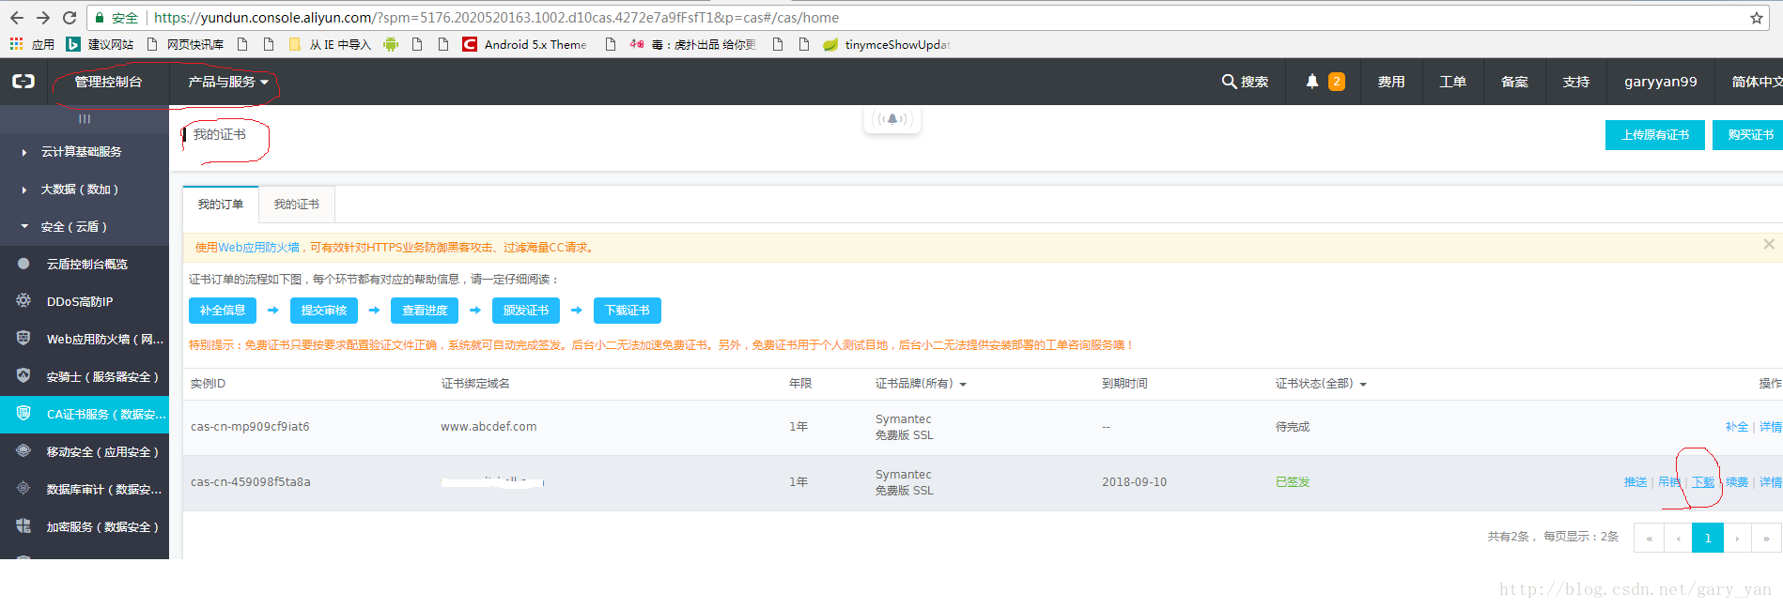Open the 应用 apps bookmark
1783x608 pixels.
pos(32,44)
